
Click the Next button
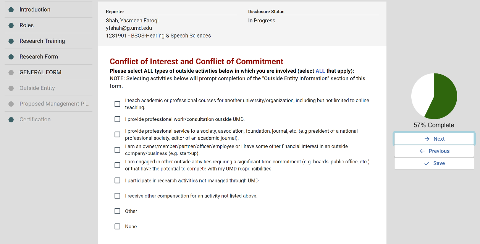coord(434,139)
